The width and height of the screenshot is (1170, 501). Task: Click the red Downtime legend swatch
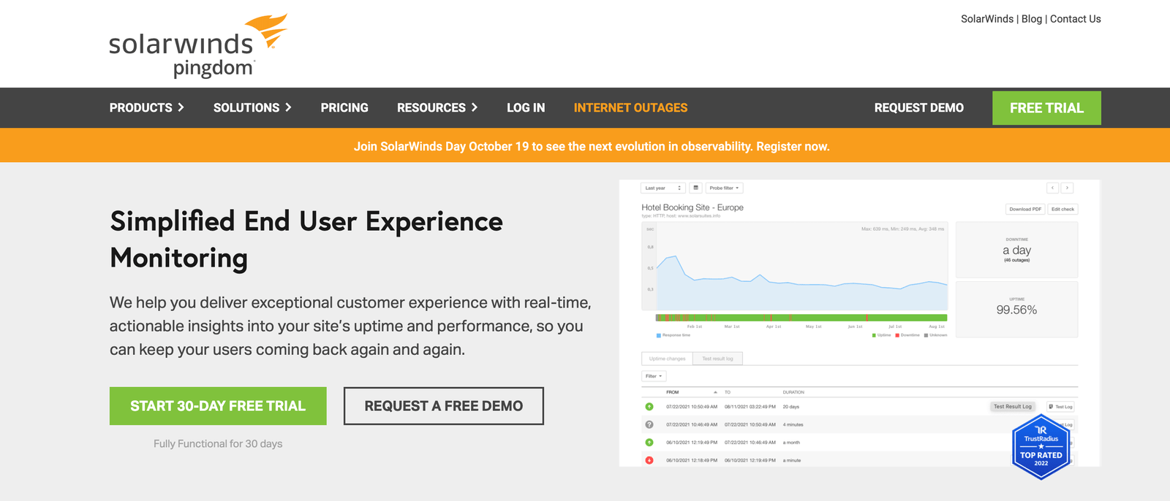pos(897,335)
